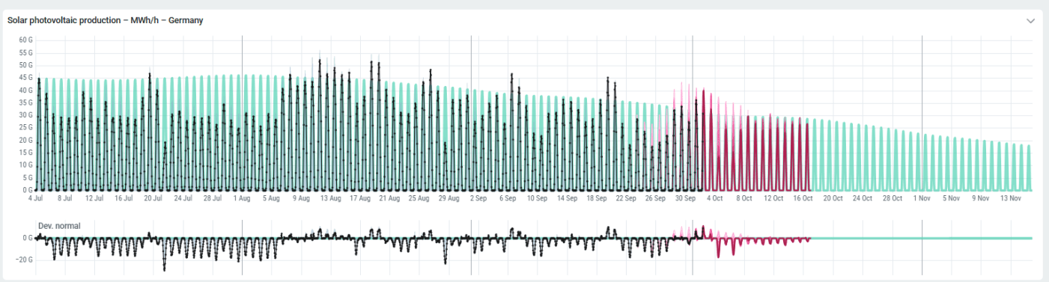This screenshot has width=1049, height=282.
Task: Click the '20 Oct' date label
Action: 833,199
